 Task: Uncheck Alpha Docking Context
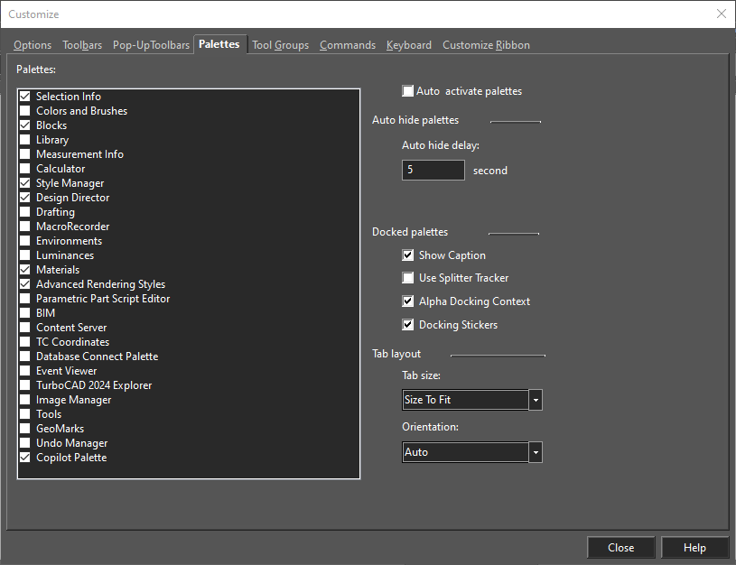click(408, 301)
